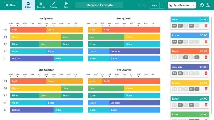
Task: Open the help question mark icon
Action: click(x=202, y=5)
